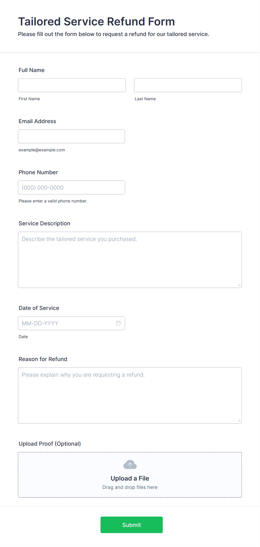Screen dimensions: 260x547
Task: Click the 'Upload a File' text
Action: (x=130, y=478)
